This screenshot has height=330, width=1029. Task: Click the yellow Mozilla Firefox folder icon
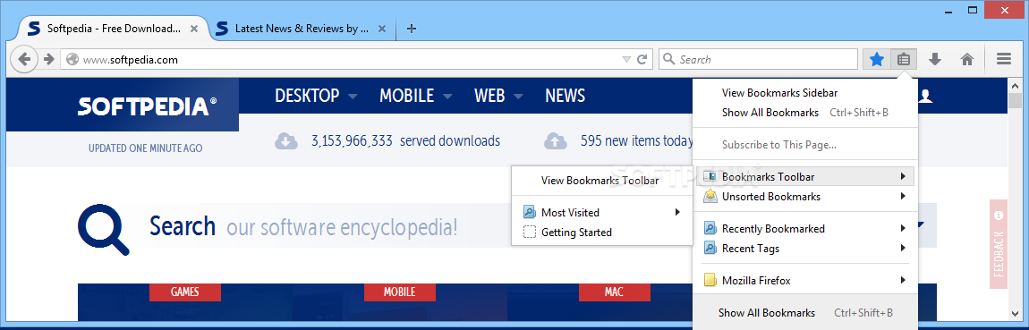[x=710, y=280]
